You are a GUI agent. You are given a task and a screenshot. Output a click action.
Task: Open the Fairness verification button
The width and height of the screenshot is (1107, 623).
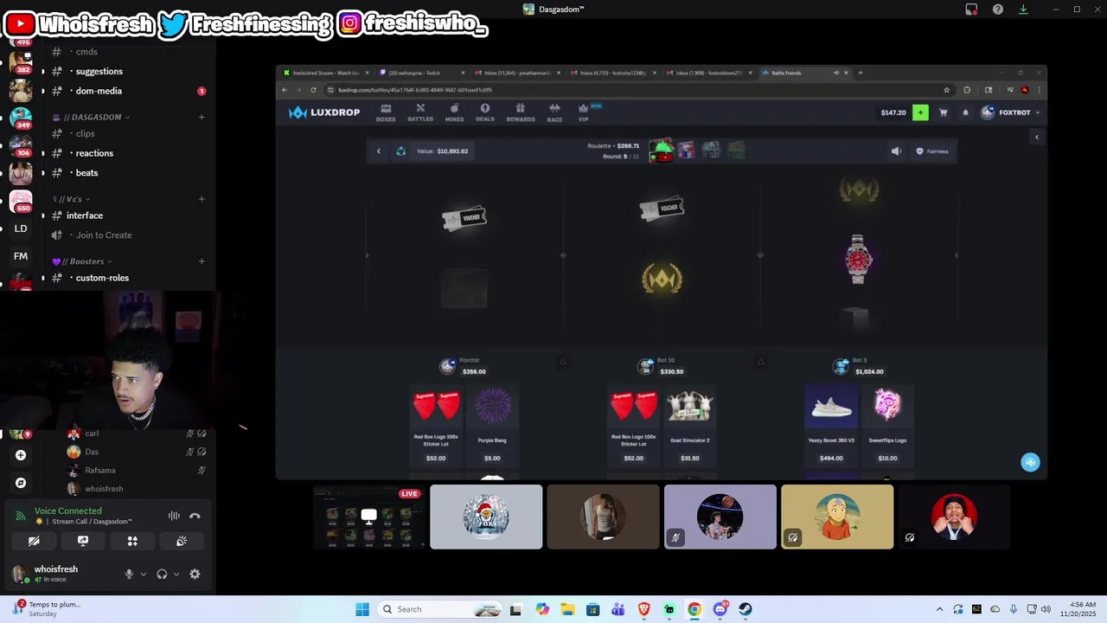[x=932, y=151]
